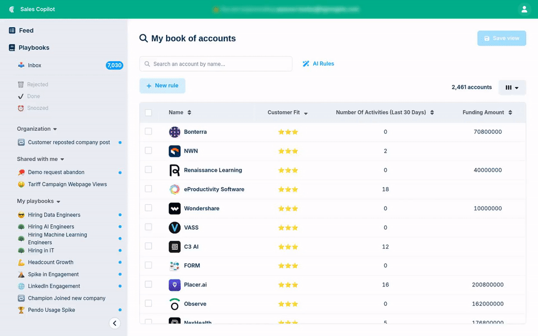This screenshot has height=336, width=538.
Task: Click Bonterra's three-star Customer Fit rating
Action: (x=288, y=132)
